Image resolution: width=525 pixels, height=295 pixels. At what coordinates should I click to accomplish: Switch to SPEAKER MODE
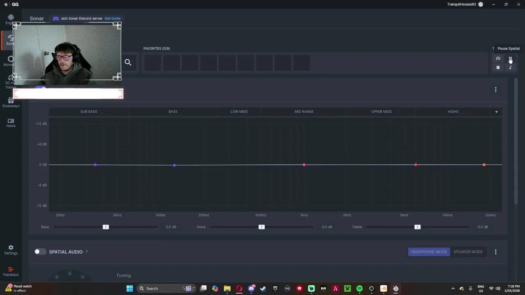click(468, 252)
